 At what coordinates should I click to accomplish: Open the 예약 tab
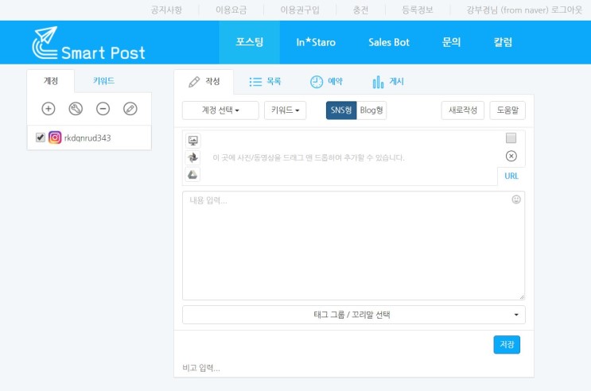coord(326,82)
